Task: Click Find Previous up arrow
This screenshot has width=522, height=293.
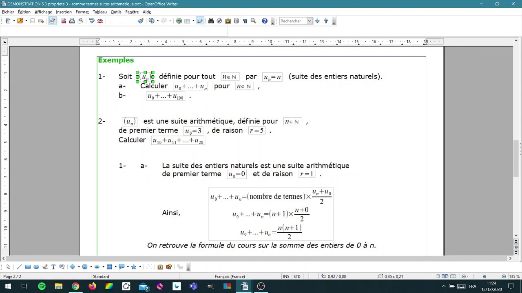Action: coord(326,21)
